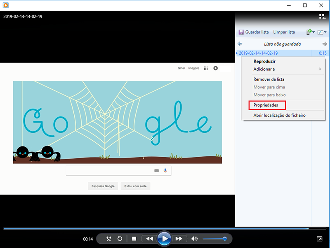The width and height of the screenshot is (330, 248).
Task: Select playlist item 2019-02-14-14-02-19
Action: click(282, 53)
